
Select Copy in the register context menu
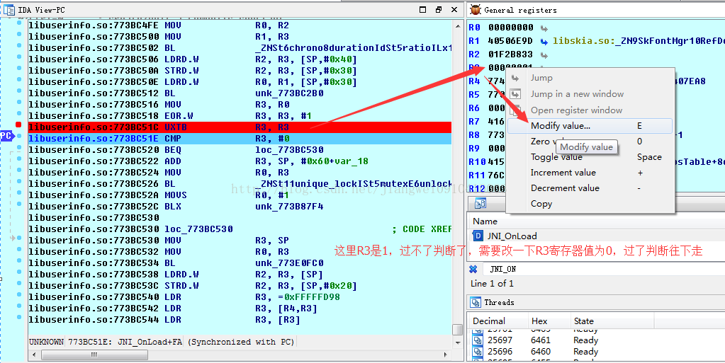pyautogui.click(x=590, y=204)
